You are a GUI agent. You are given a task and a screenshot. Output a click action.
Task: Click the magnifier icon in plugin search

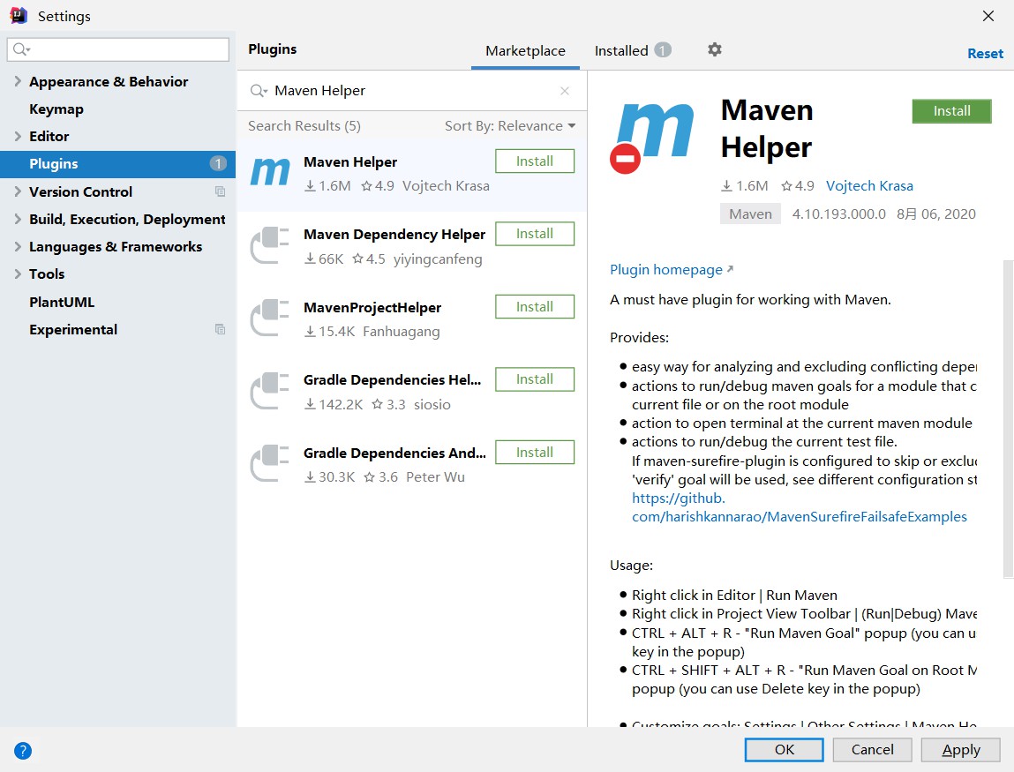[258, 91]
